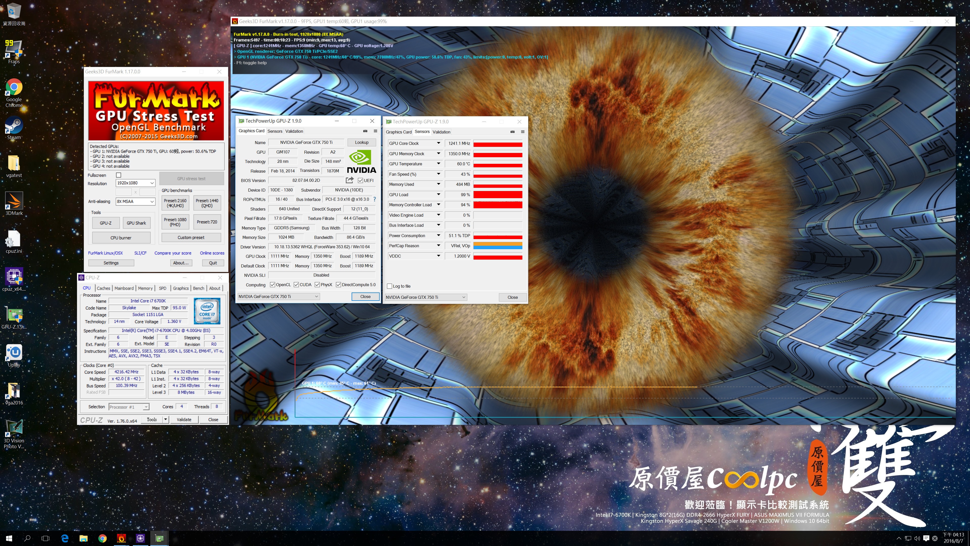Image resolution: width=970 pixels, height=546 pixels.
Task: Open the SPD tab in CPU-Z
Action: coord(163,288)
